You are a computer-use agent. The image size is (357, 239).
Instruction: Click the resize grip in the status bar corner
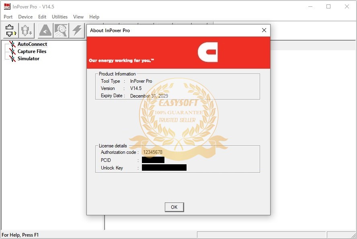[353, 235]
